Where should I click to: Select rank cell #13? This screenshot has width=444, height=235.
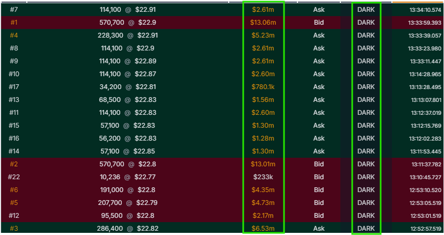tap(14, 100)
